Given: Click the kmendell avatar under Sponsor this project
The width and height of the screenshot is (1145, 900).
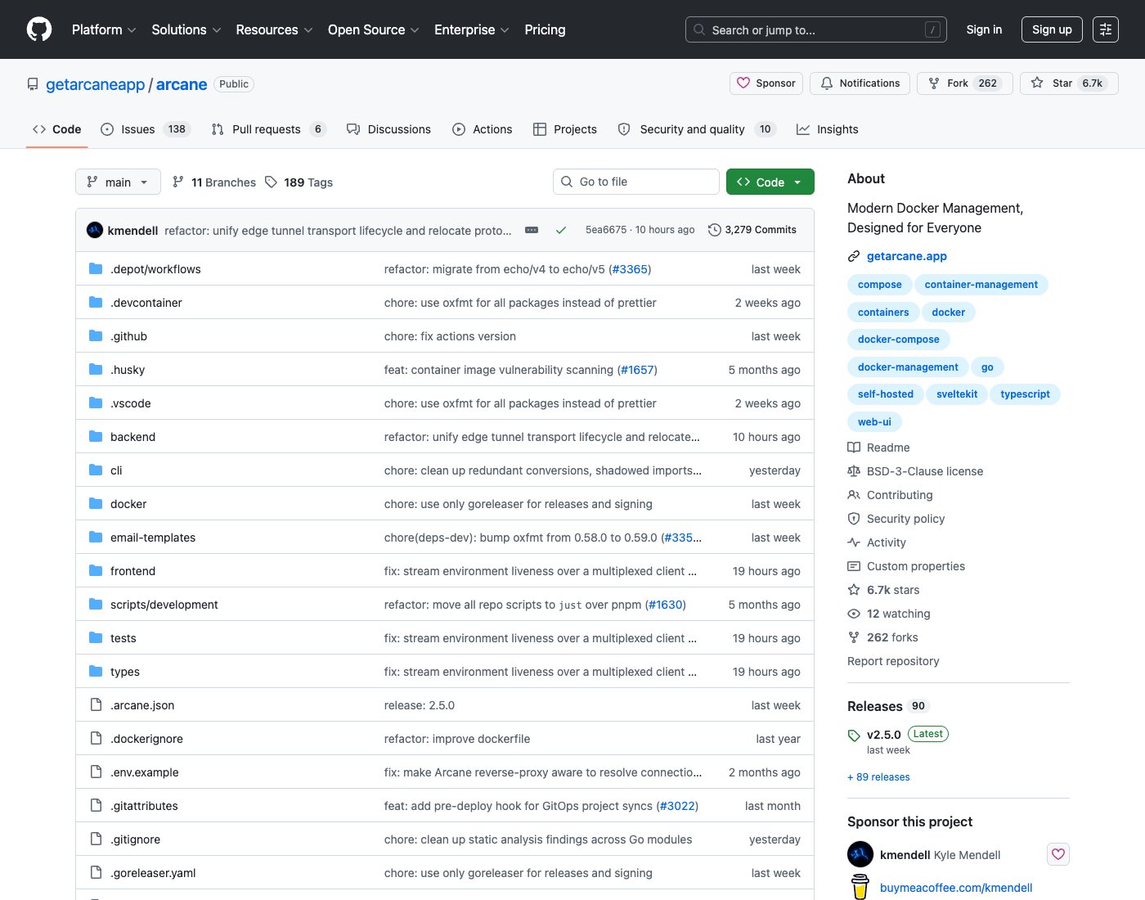Looking at the screenshot, I should (x=860, y=854).
